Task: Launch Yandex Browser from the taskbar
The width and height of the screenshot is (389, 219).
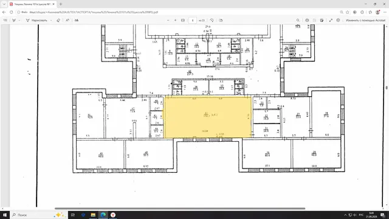Action: point(113,215)
